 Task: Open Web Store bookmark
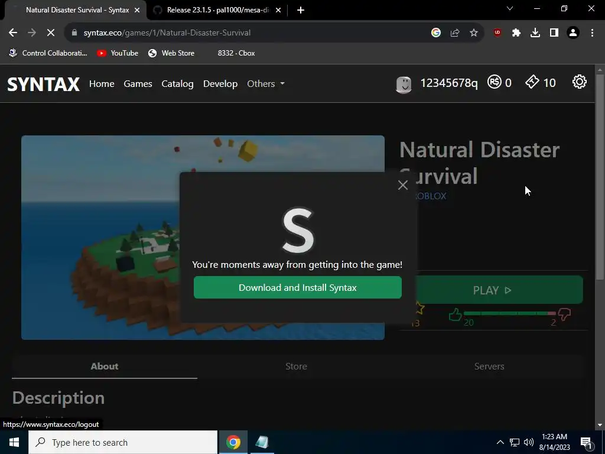[x=171, y=53]
